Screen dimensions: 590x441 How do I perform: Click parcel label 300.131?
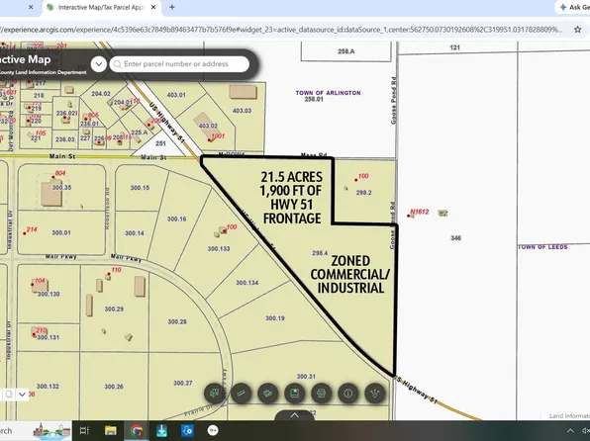(x=49, y=337)
